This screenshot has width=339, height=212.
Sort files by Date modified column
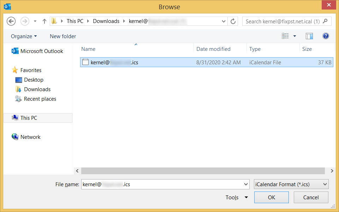tap(213, 49)
